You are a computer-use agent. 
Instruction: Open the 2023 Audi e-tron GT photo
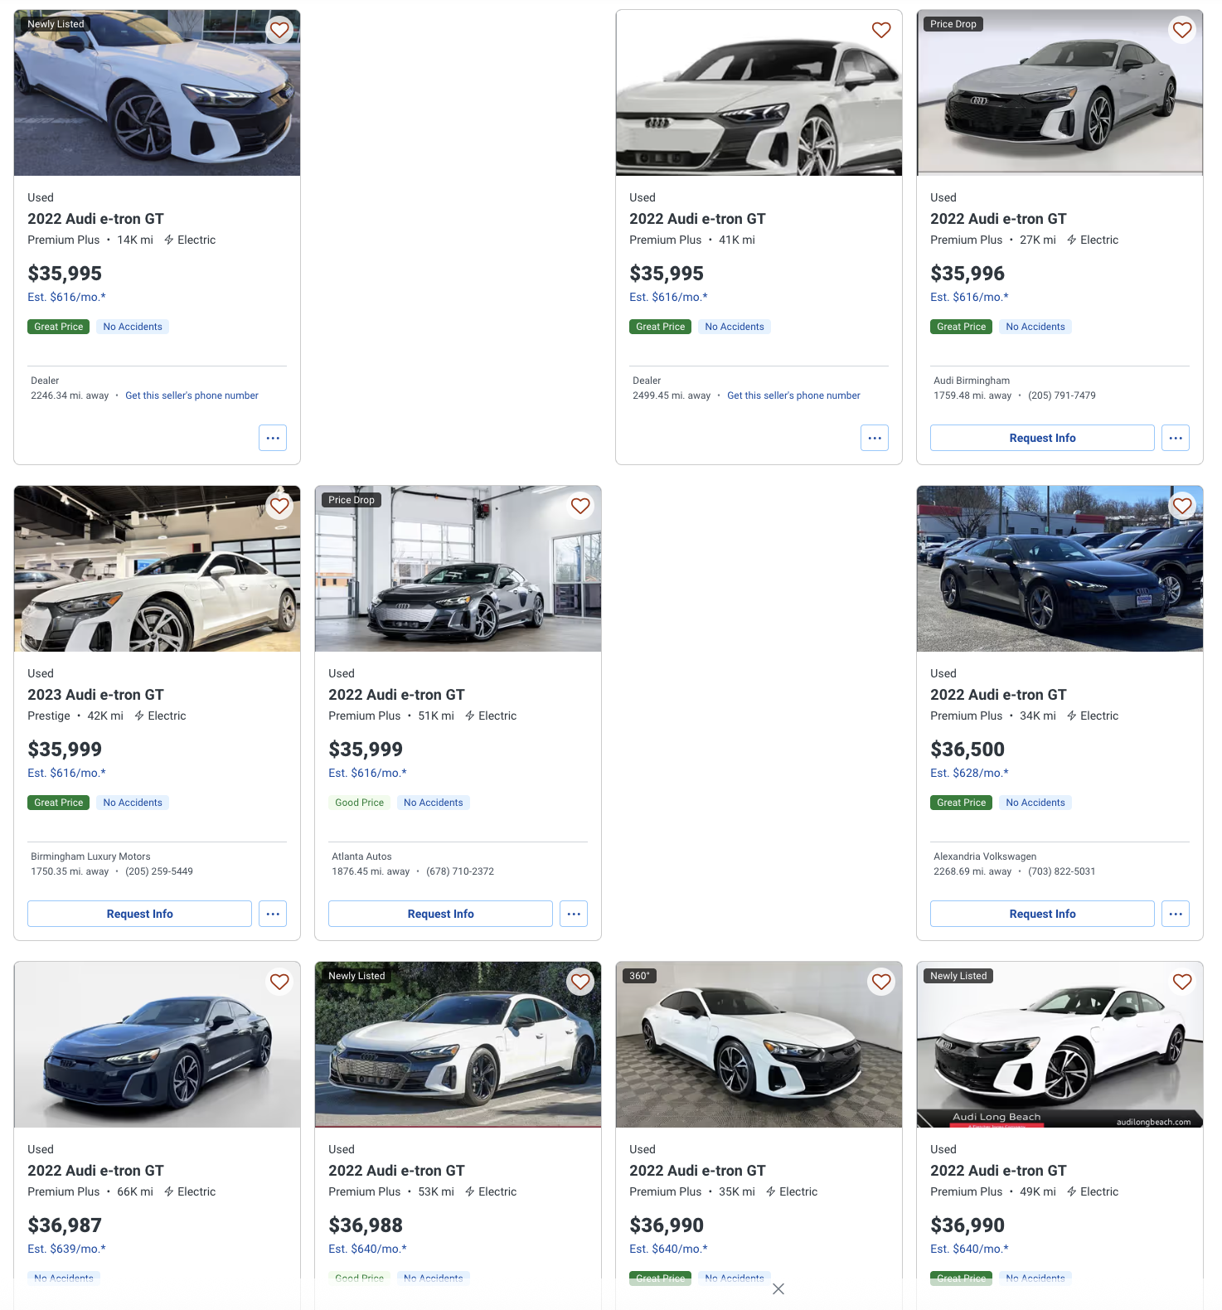[158, 569]
